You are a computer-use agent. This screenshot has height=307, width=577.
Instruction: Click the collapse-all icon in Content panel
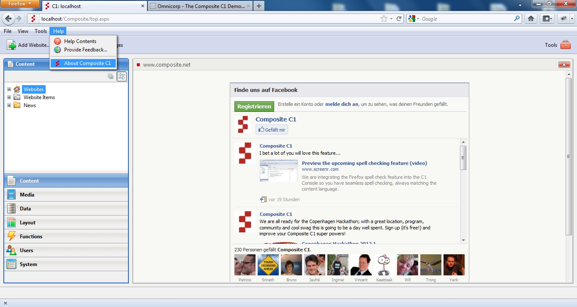point(111,76)
